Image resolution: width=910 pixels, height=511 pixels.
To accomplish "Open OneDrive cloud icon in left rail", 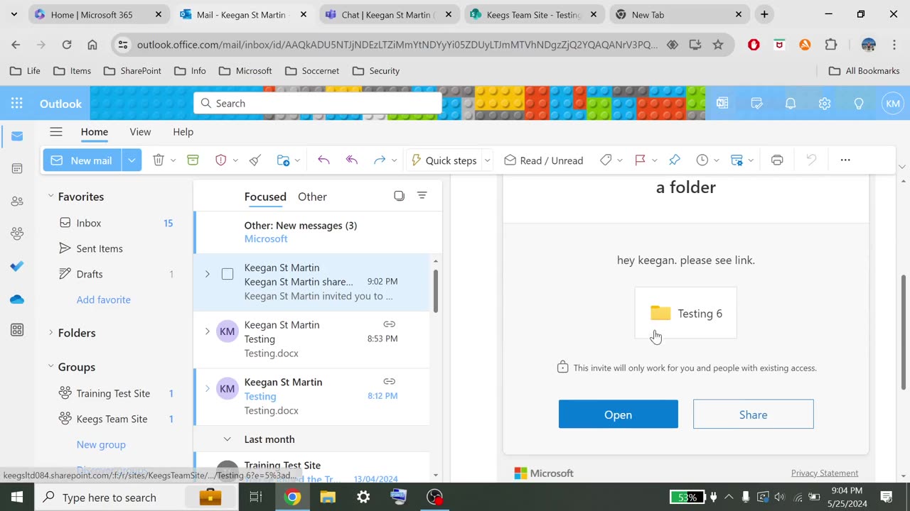I will [17, 299].
